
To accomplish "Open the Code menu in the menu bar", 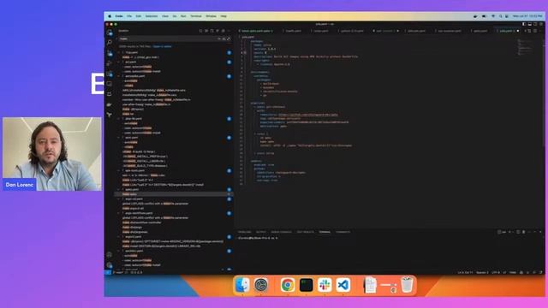I will [119, 16].
